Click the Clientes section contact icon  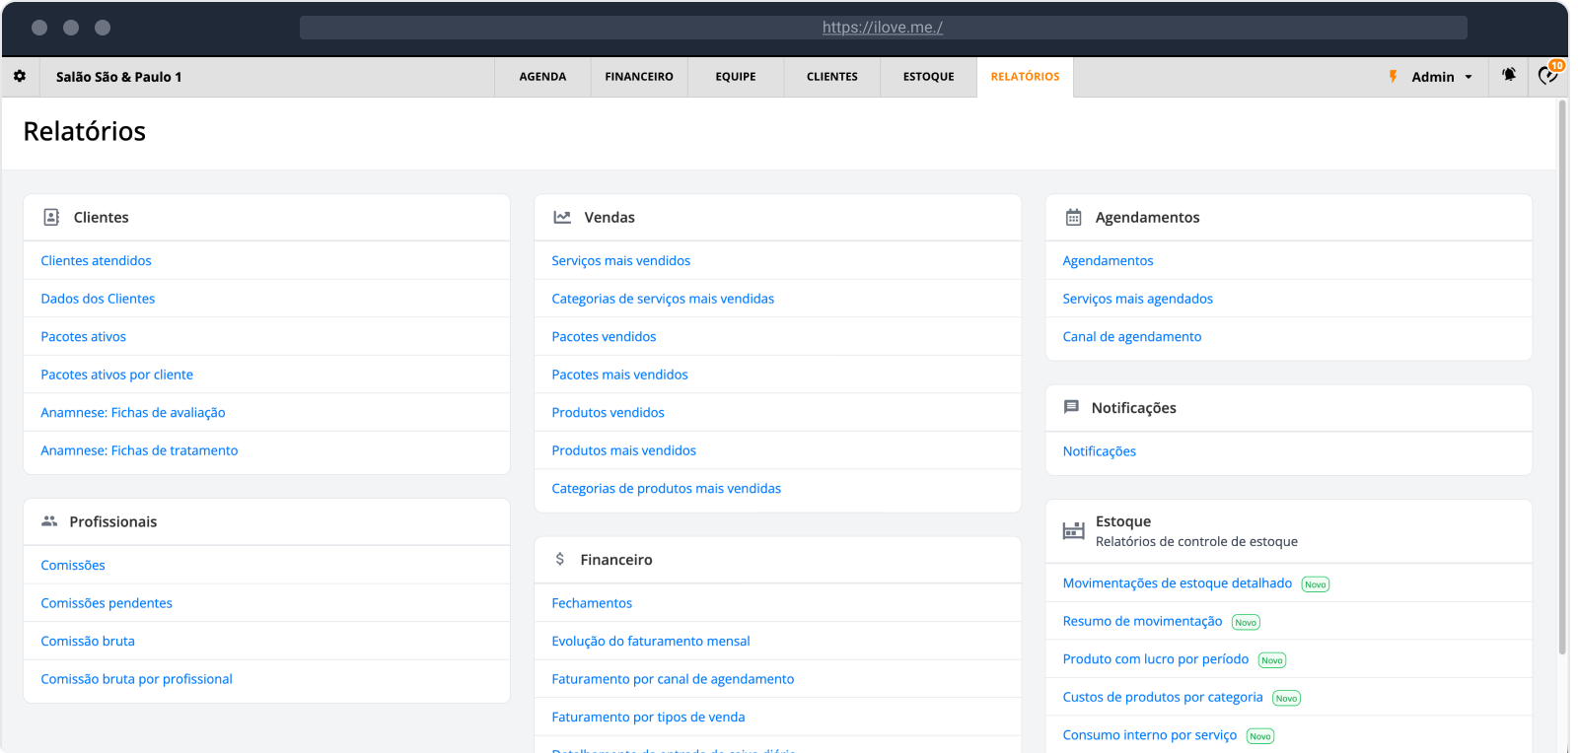click(51, 217)
